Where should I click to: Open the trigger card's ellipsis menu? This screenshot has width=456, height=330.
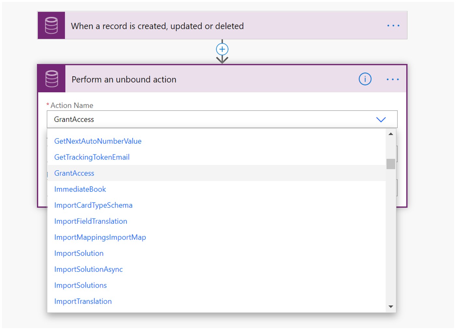[393, 25]
